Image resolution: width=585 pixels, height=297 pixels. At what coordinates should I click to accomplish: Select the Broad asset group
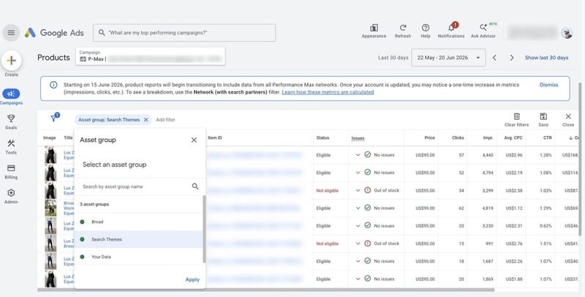point(139,222)
